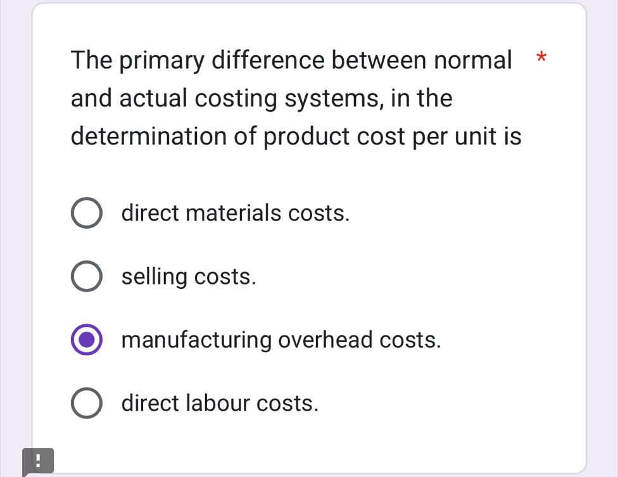Choose the "selling costs" radio circle

86,277
